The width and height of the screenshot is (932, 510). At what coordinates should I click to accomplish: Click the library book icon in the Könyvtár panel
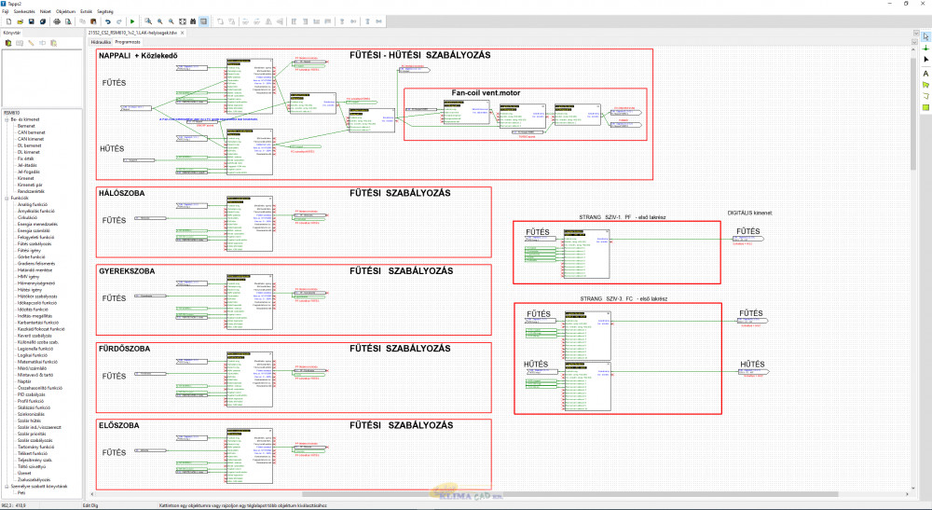coord(8,43)
